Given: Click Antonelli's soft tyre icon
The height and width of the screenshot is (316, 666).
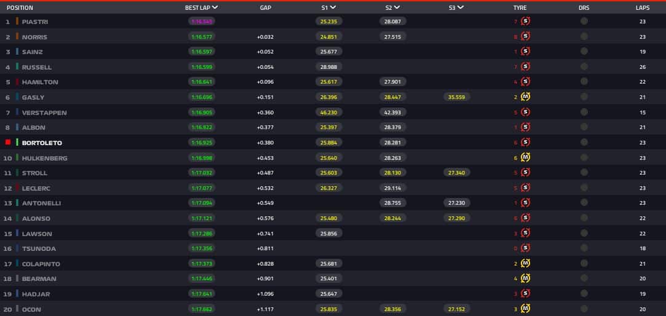Looking at the screenshot, I should click(525, 203).
